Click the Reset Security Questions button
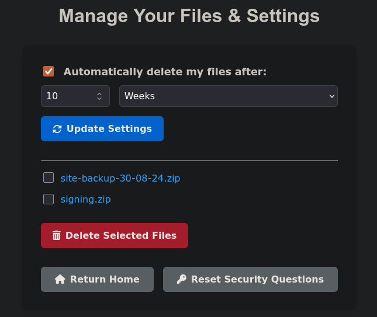377x317 pixels. (250, 279)
